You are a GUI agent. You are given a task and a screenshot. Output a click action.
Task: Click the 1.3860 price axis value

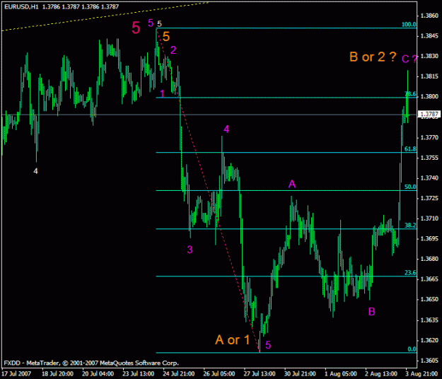429,16
